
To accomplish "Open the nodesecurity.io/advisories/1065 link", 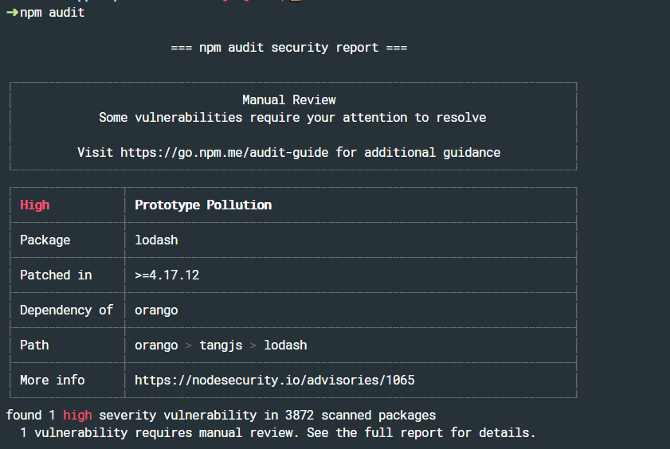I will 275,380.
